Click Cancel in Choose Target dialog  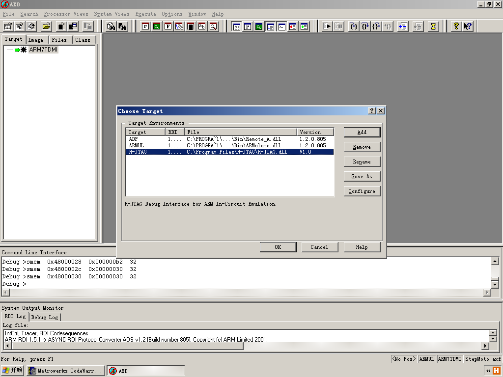tap(319, 247)
